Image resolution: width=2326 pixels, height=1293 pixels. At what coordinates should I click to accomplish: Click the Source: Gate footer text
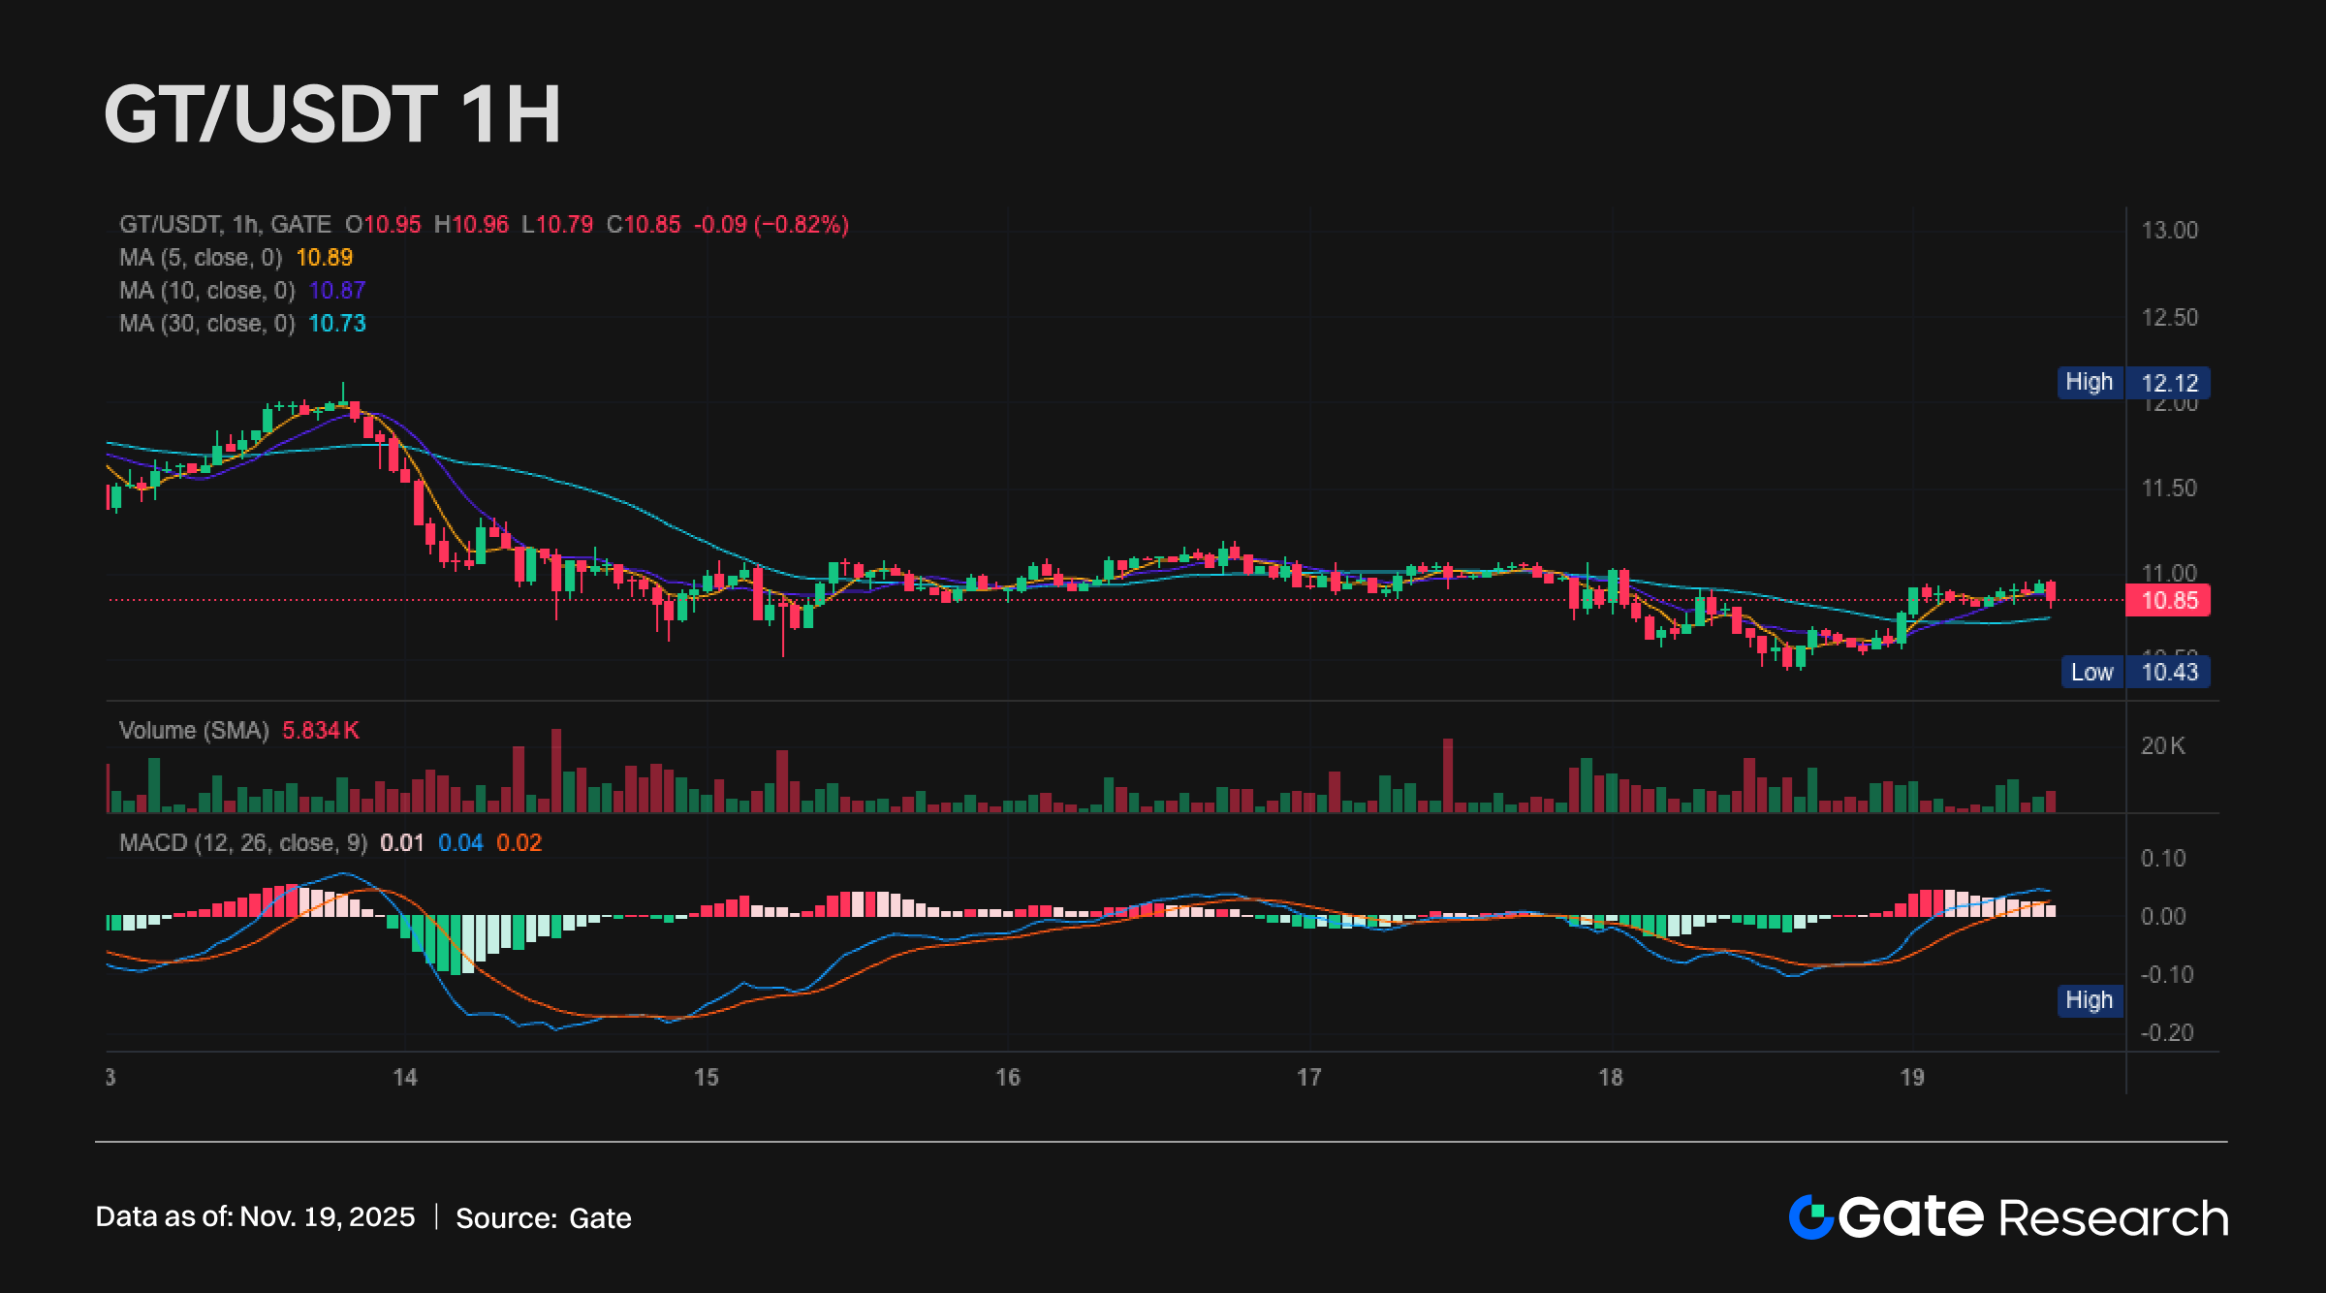click(543, 1218)
